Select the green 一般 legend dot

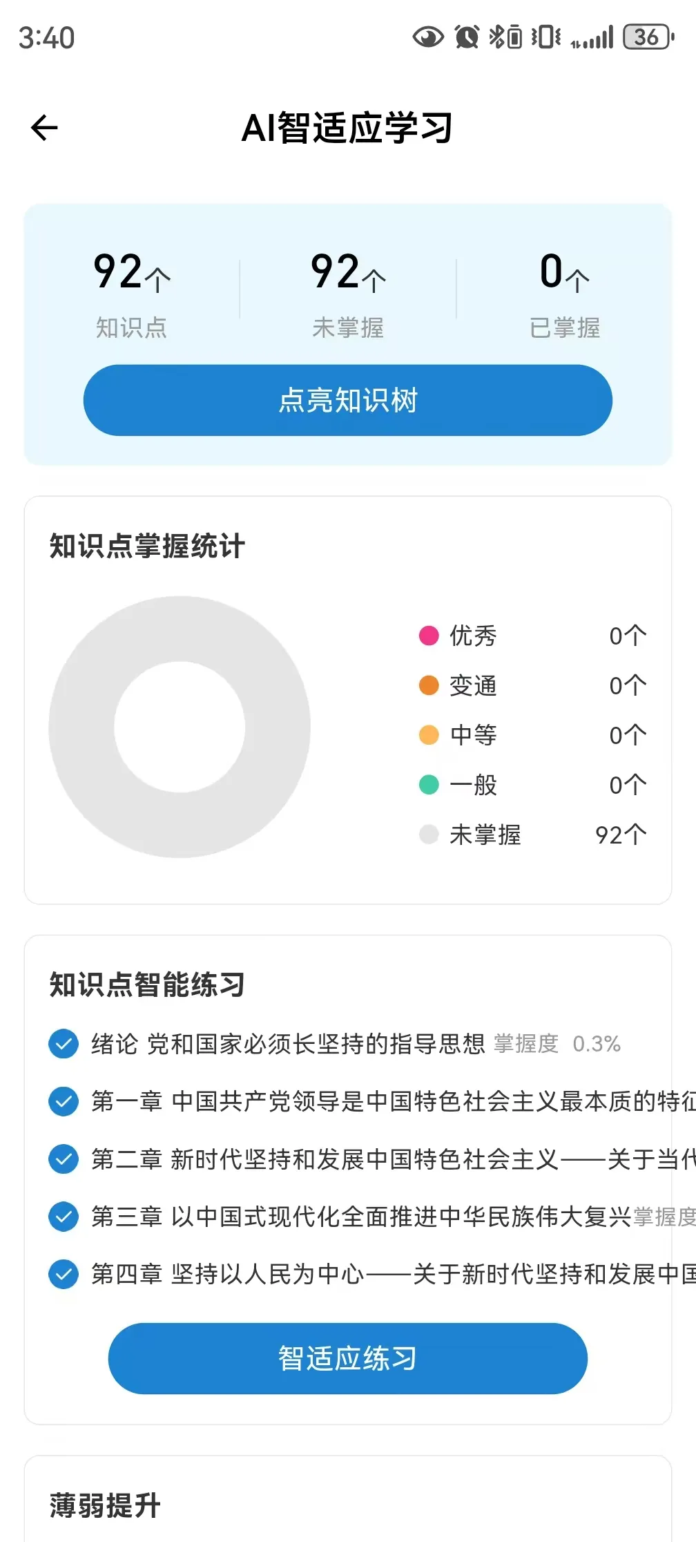point(429,785)
